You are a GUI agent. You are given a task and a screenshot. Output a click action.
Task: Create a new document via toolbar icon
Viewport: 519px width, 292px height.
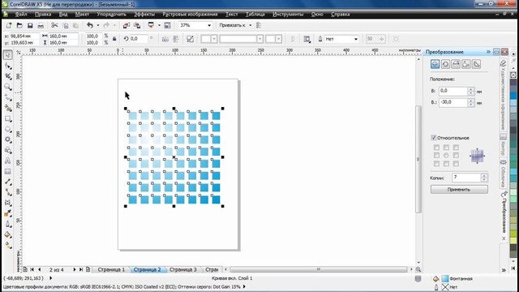point(9,25)
